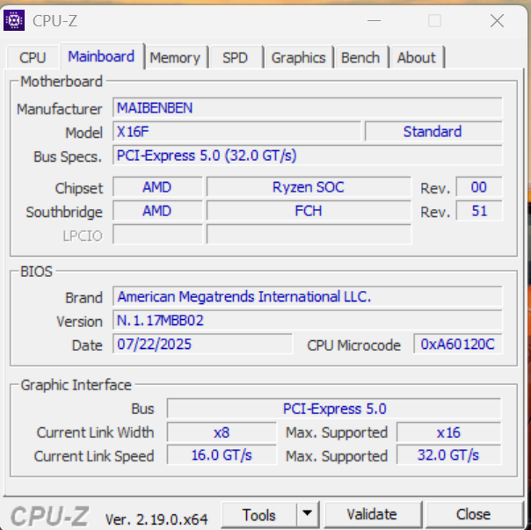Click the Max. Supported 32.0 GT/s value
Screen dimensions: 531x530
pos(448,455)
